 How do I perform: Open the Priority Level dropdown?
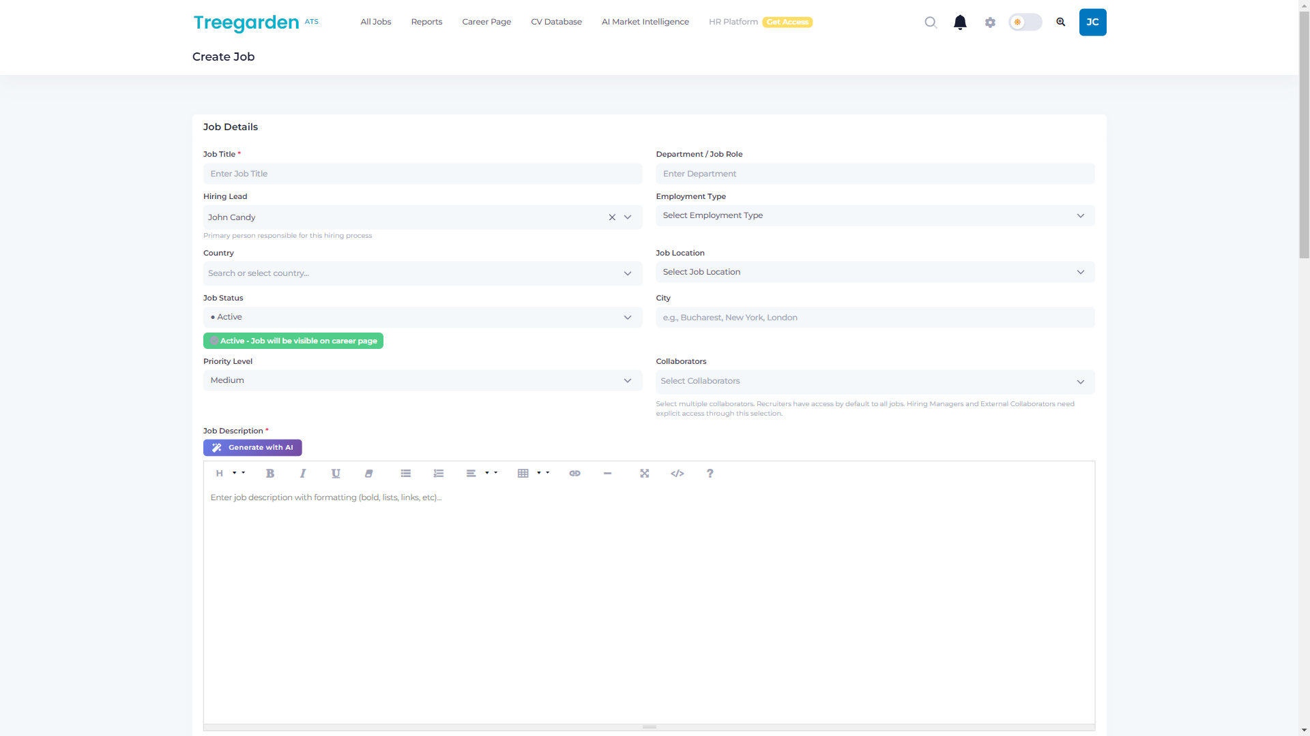coord(422,380)
